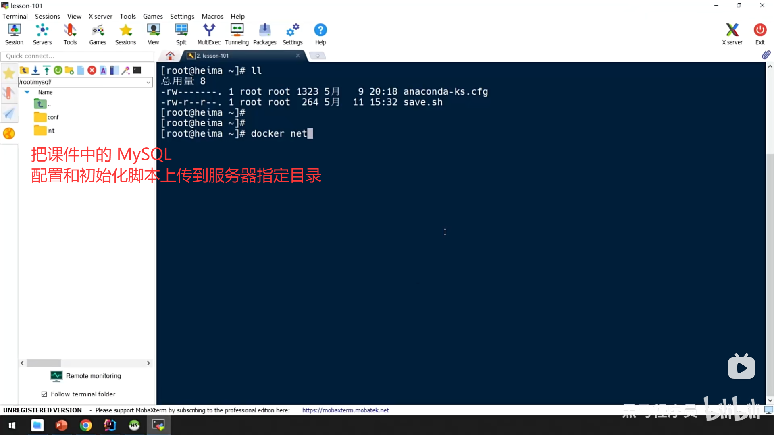Open the mobaxterm.mobatek.net link
Viewport: 774px width, 435px height.
(345, 410)
